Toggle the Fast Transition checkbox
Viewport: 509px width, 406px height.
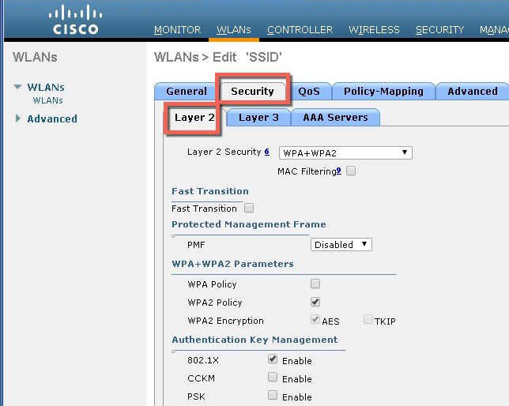[249, 209]
